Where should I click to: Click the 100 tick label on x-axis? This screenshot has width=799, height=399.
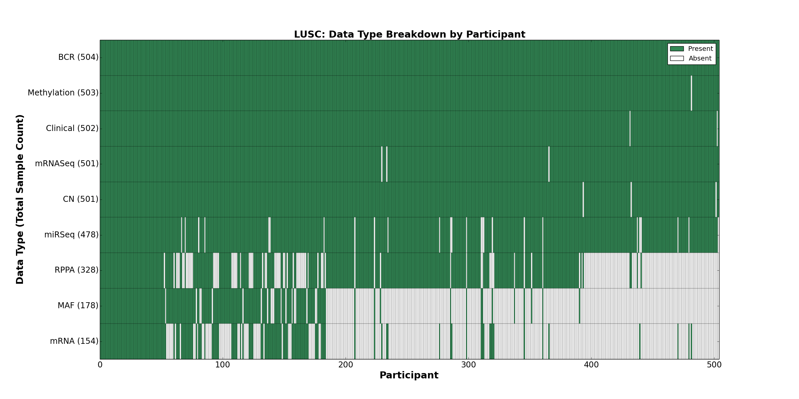point(222,365)
